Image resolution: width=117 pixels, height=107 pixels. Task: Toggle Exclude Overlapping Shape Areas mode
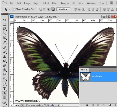pos(53,9)
